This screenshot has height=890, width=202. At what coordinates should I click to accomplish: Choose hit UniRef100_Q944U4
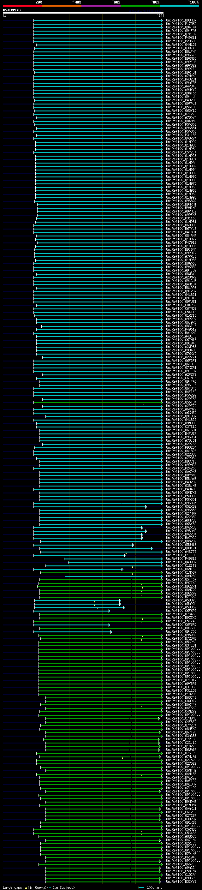tap(181, 97)
